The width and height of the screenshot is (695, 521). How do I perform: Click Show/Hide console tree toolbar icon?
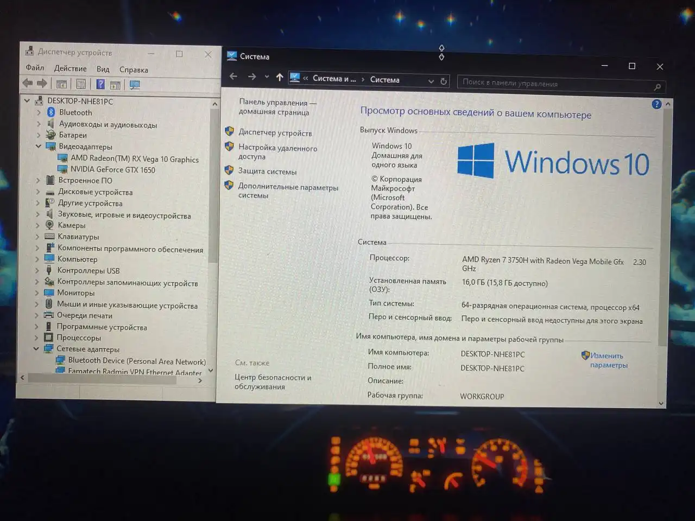[61, 84]
